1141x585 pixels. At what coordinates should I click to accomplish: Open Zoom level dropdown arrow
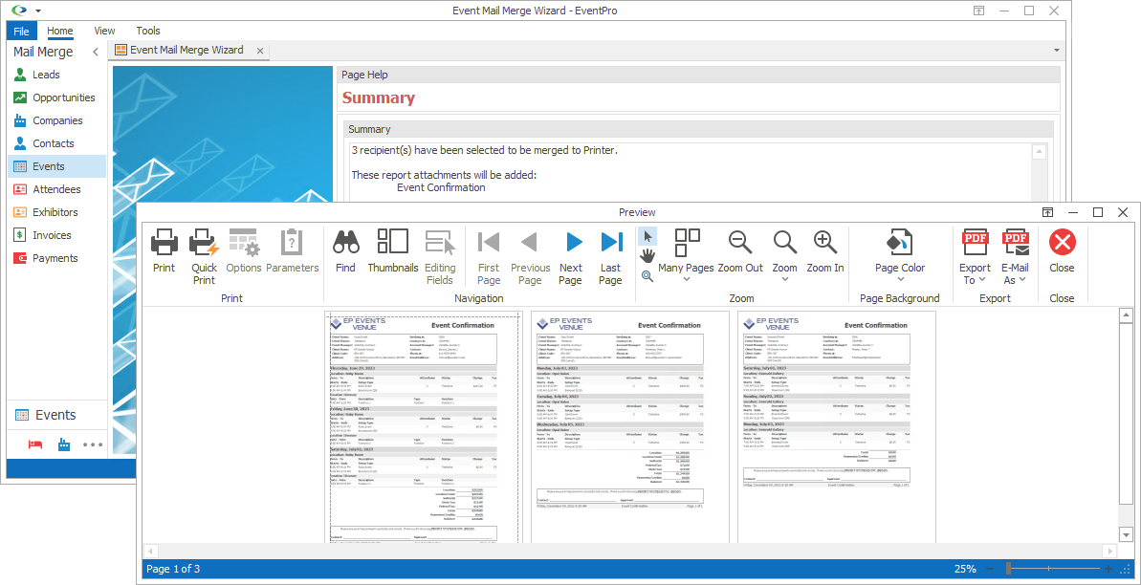[784, 279]
